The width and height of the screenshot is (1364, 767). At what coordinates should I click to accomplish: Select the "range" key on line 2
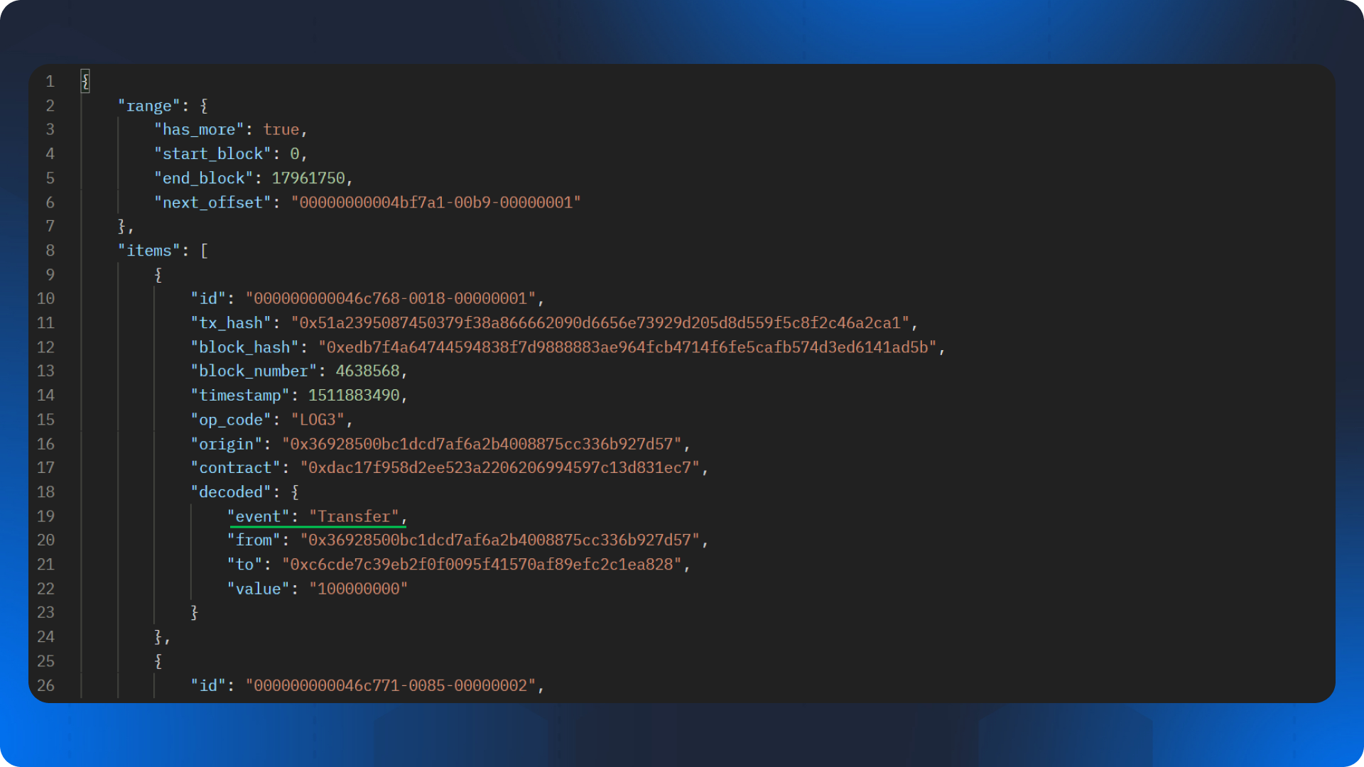(148, 106)
